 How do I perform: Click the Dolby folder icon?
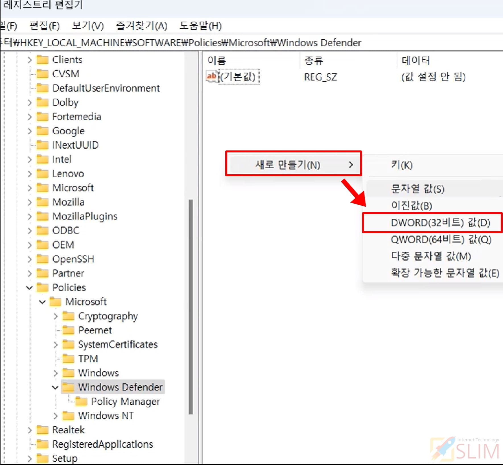pos(43,102)
